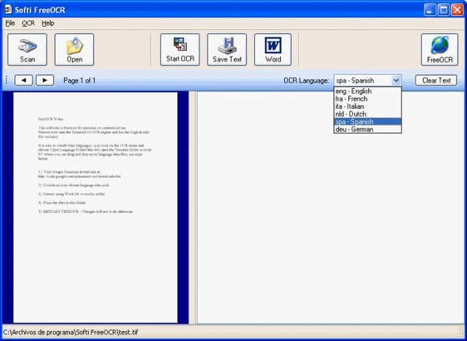Close the Softi FreeOCR window

click(x=457, y=10)
